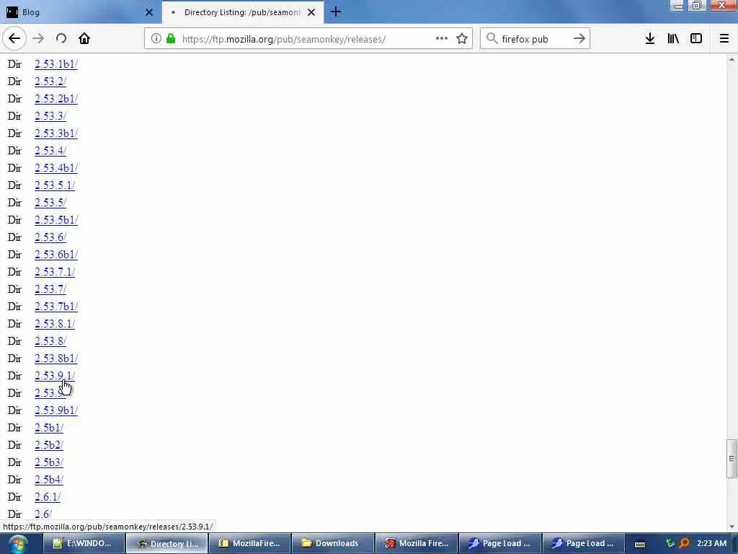Open the 2.53.4b1/ directory link
Screen dimensions: 738x554
(56, 168)
